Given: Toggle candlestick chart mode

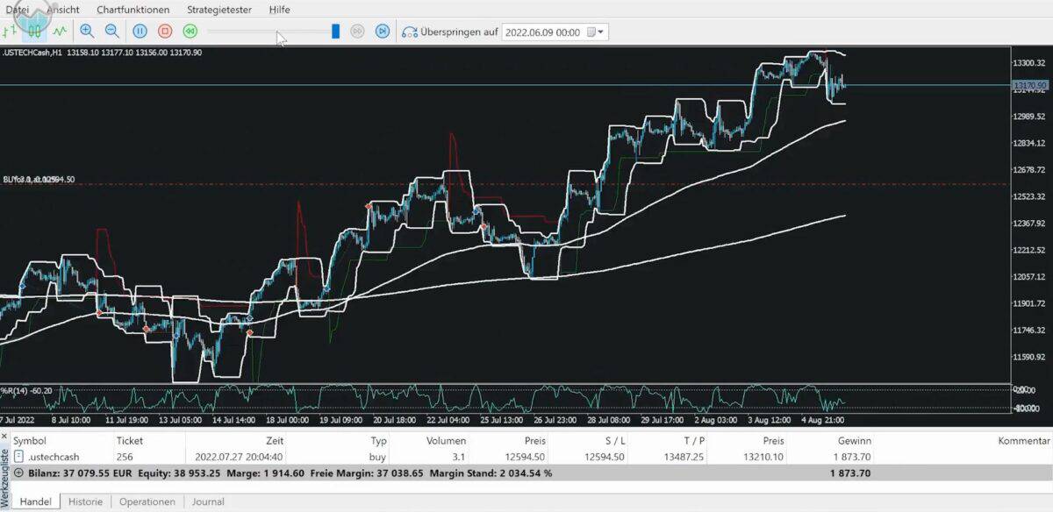Looking at the screenshot, I should tap(33, 31).
